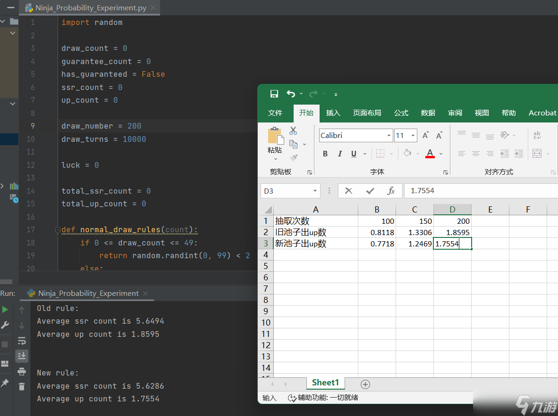Click the Orientation text angle icon
Image resolution: width=558 pixels, height=416 pixels.
504,135
